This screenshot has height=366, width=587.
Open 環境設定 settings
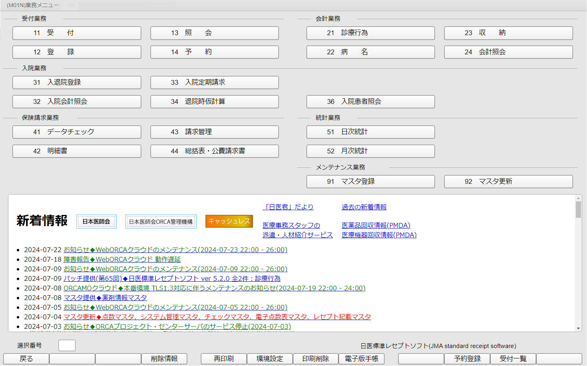pos(270,359)
